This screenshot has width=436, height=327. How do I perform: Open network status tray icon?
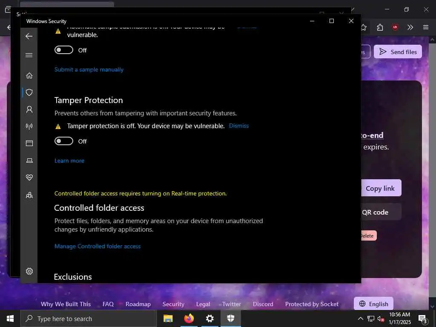[x=371, y=318]
